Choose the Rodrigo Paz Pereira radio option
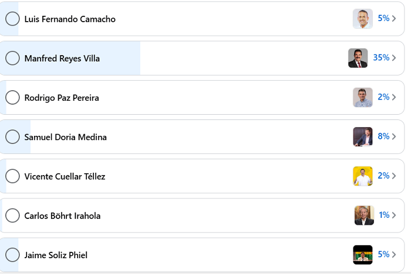This screenshot has width=411, height=274. tap(12, 98)
